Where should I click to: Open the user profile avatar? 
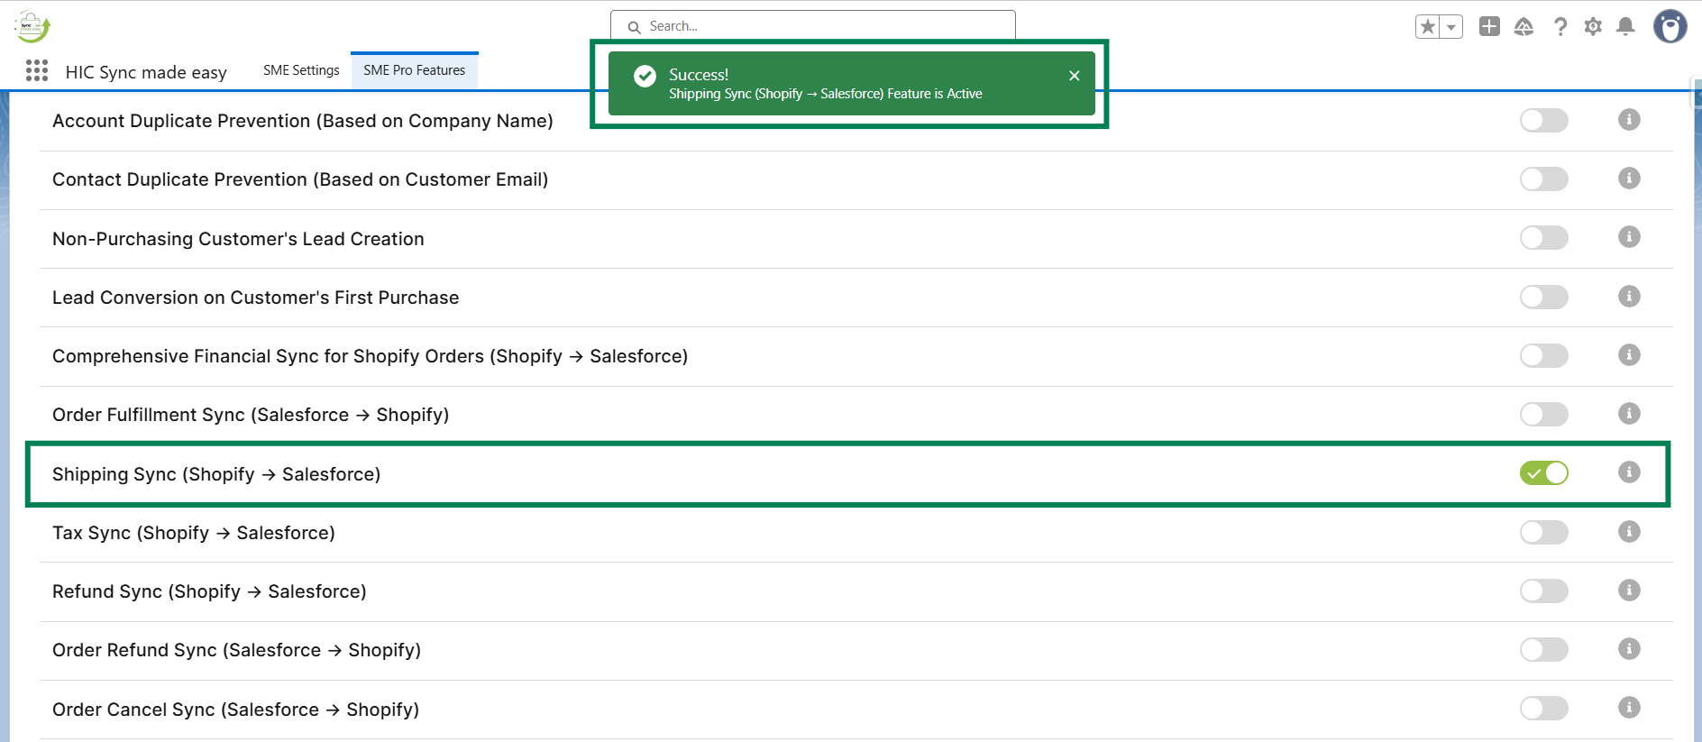click(1670, 27)
